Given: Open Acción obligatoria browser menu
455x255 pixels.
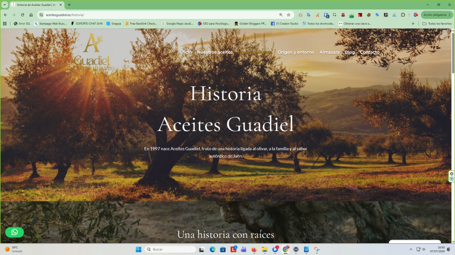Looking at the screenshot, I should coord(437,15).
